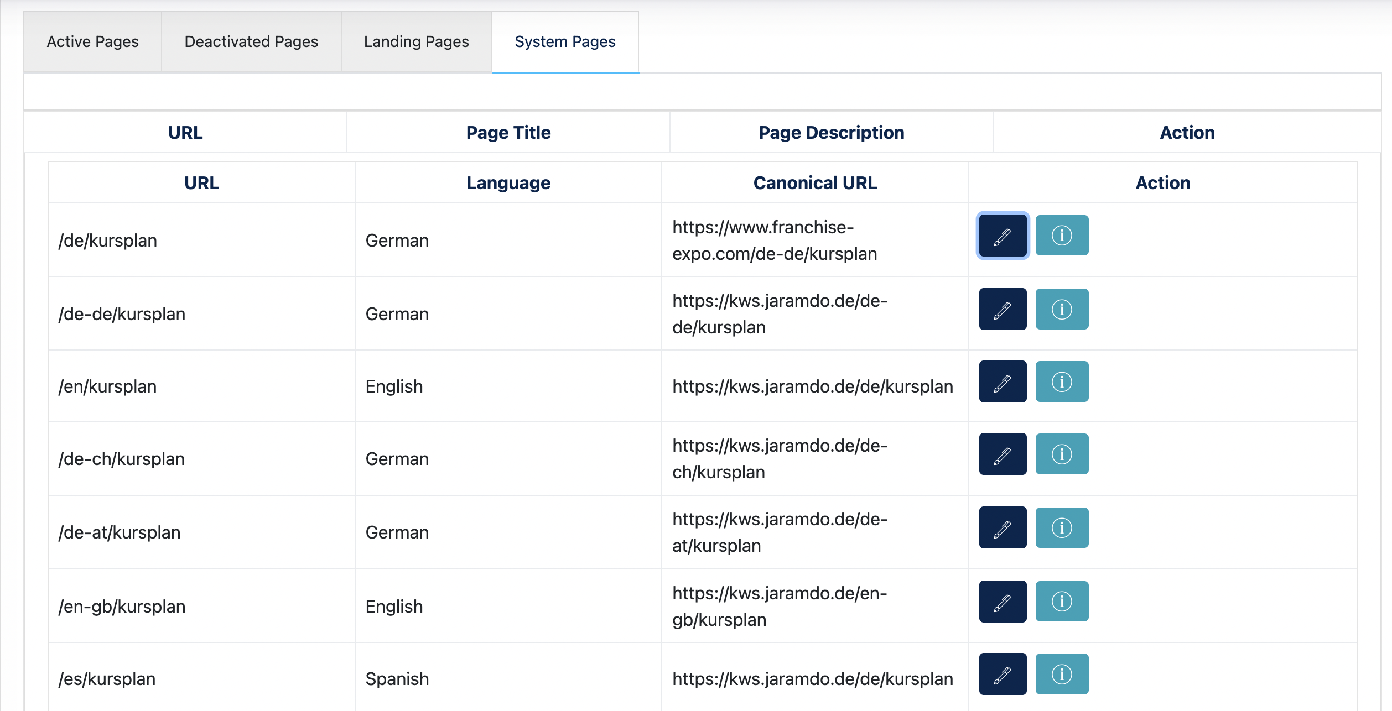Click the Canonical URL column header
The image size is (1392, 711).
click(815, 183)
